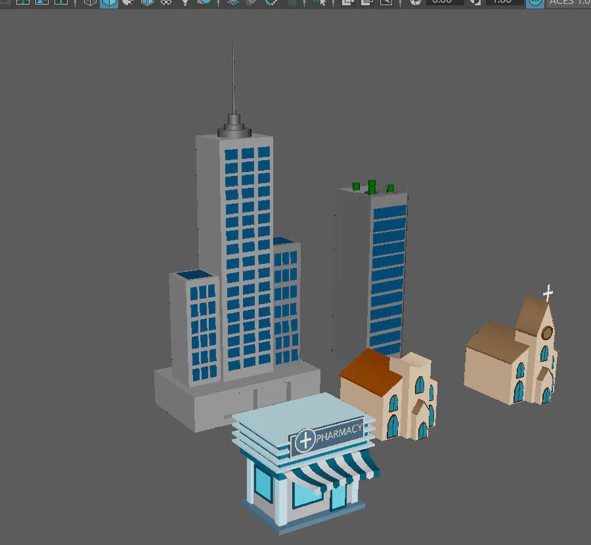The height and width of the screenshot is (545, 591).
Task: Toggle Motion Blur icon
Action: 252,2
